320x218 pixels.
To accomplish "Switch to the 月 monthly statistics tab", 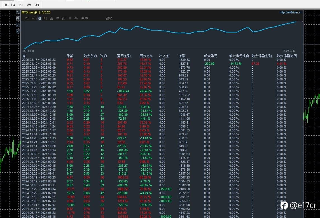I will (x=45, y=18).
